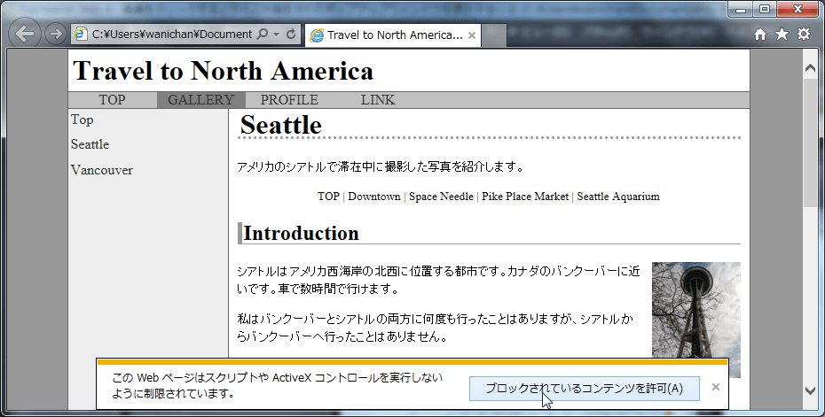Click the Seattle link in sidebar
The width and height of the screenshot is (825, 417).
point(90,144)
